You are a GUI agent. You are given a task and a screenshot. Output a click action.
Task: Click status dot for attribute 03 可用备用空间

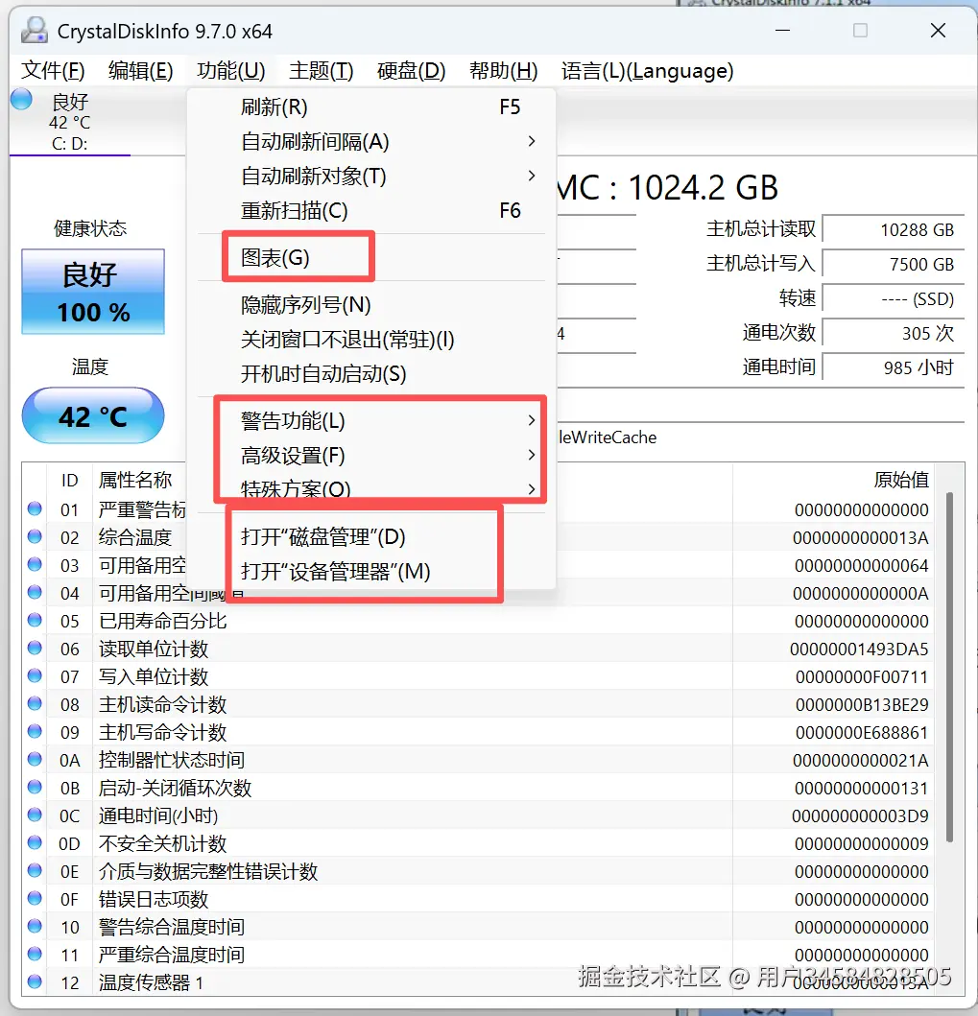click(x=35, y=564)
